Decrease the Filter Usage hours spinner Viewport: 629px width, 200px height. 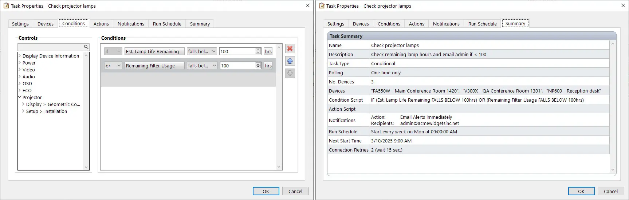pos(258,67)
